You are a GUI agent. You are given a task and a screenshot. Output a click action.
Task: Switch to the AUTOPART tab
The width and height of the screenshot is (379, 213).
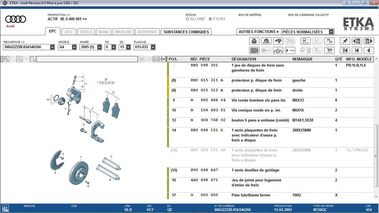[147, 32]
